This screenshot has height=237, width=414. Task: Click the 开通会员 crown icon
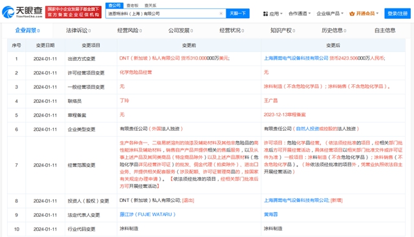pyautogui.click(x=352, y=14)
